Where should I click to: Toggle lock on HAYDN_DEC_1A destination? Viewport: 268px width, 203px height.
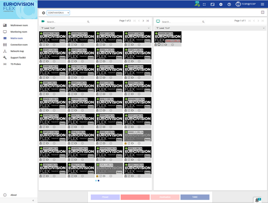click(156, 45)
